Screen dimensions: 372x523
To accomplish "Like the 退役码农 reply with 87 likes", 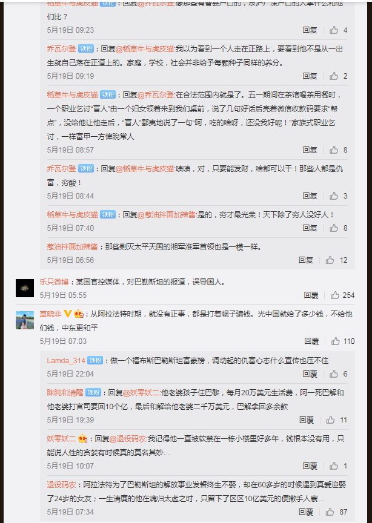I will pos(330,511).
